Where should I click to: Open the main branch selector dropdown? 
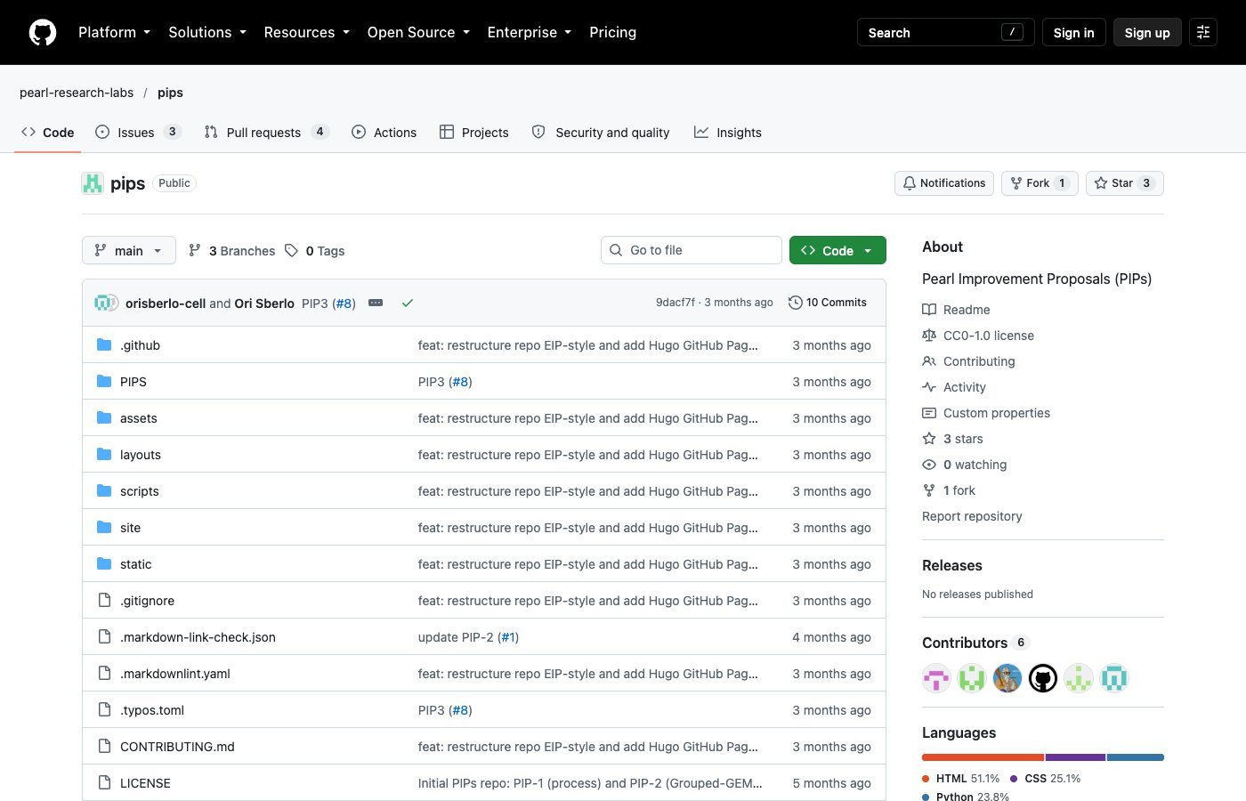point(129,251)
